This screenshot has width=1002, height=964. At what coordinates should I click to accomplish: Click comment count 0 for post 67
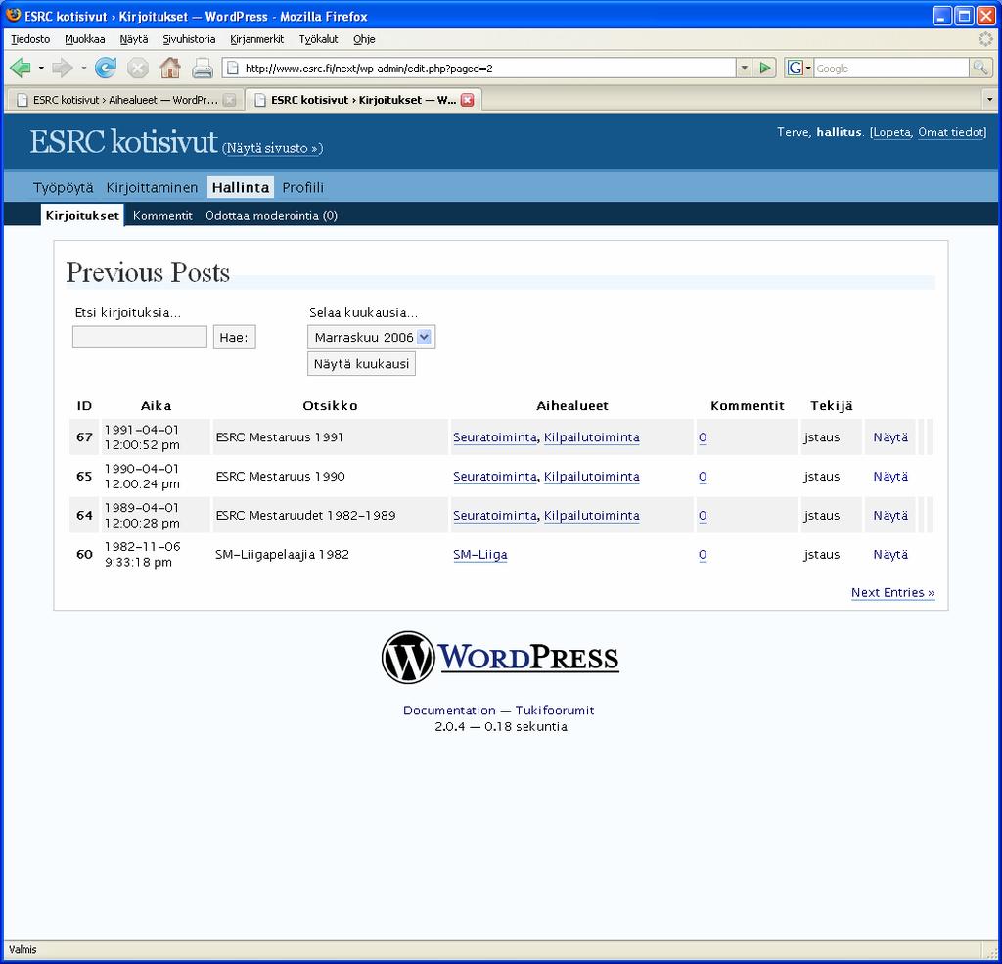703,437
